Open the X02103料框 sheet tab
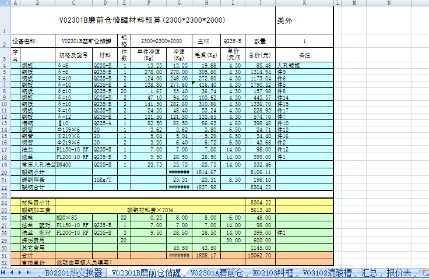 coord(273,273)
